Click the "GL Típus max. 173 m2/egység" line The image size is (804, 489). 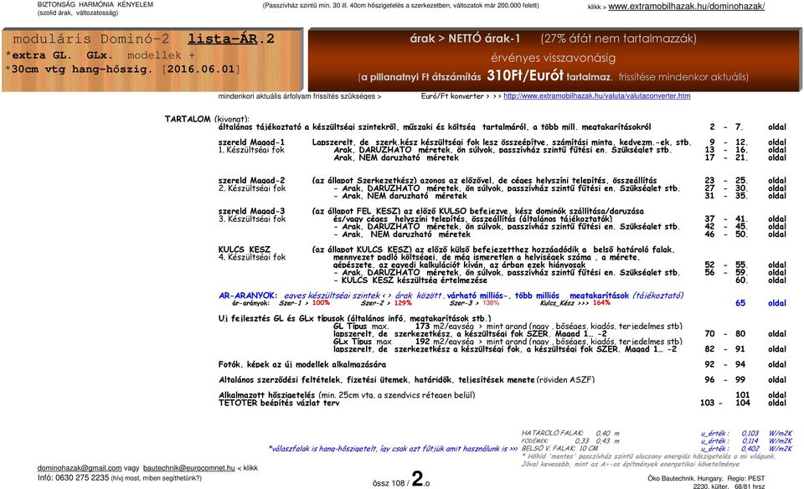click(508, 326)
